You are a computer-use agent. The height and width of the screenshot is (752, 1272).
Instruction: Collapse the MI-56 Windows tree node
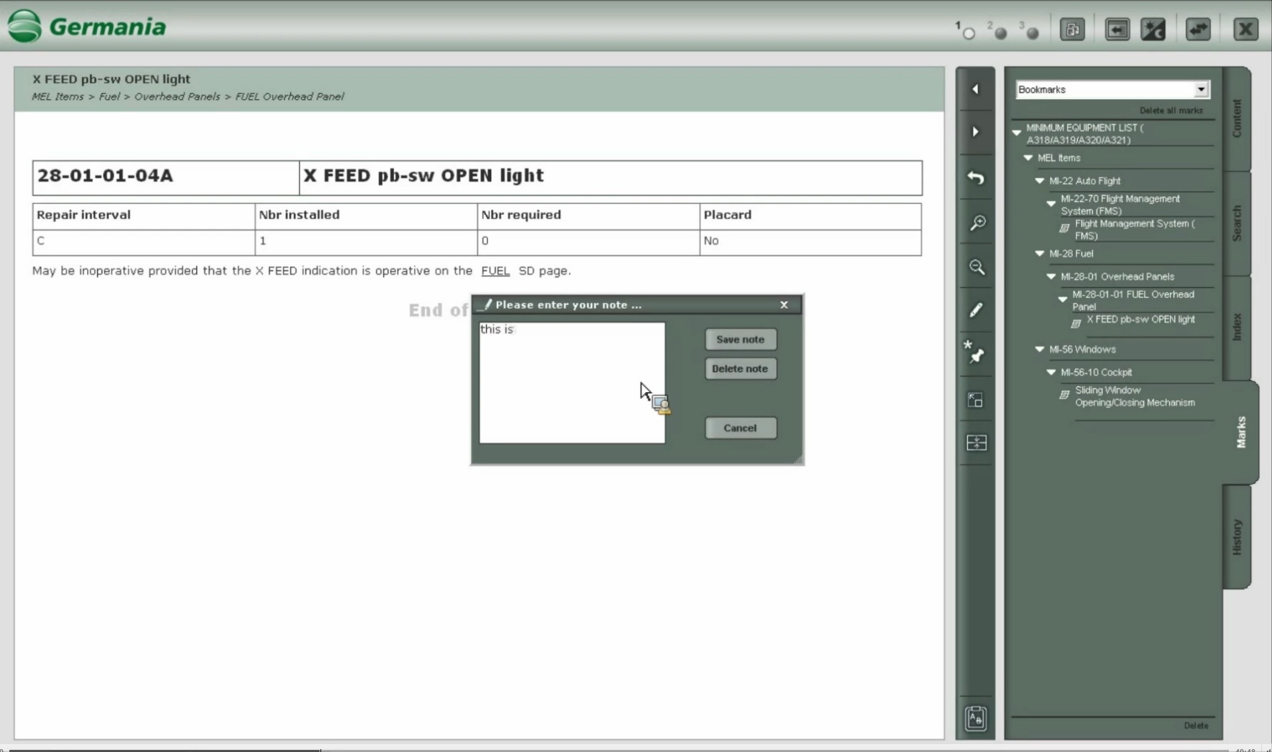click(x=1040, y=349)
